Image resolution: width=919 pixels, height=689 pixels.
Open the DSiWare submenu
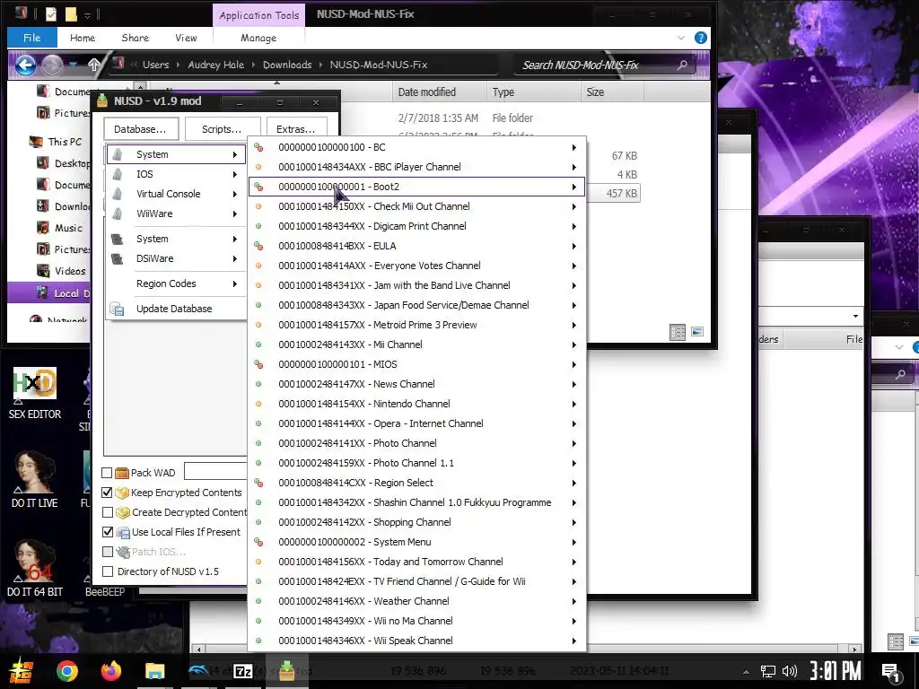[176, 258]
